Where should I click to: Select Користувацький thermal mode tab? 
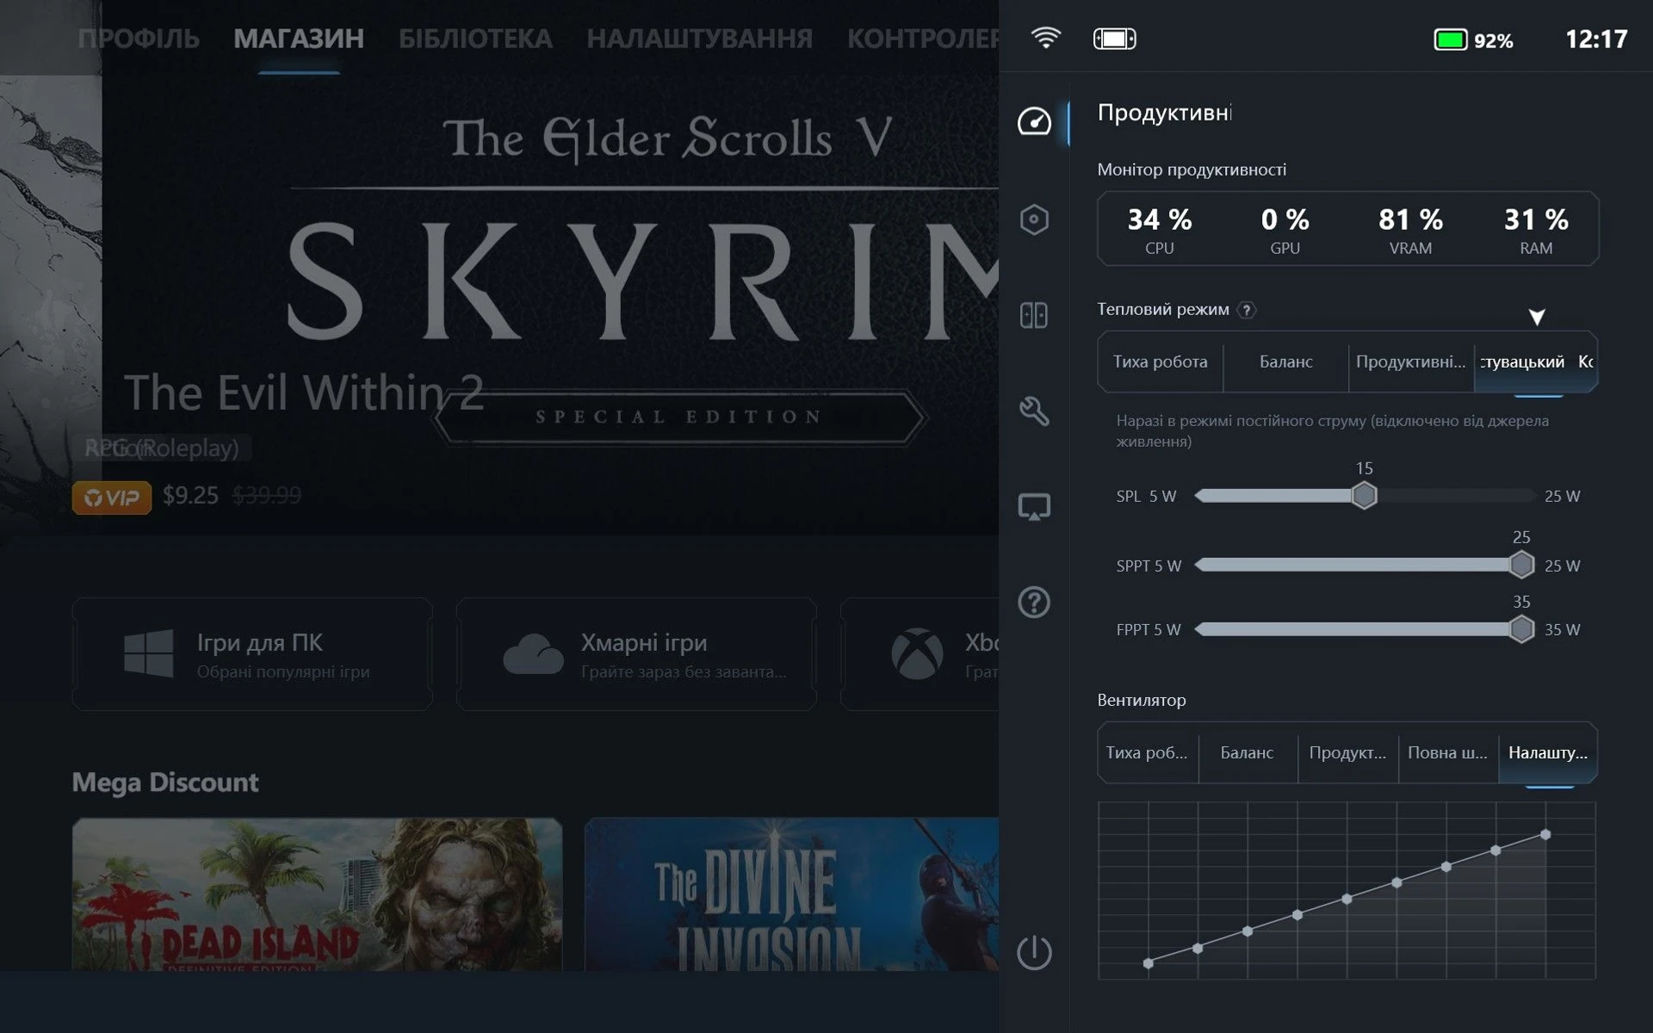[1536, 362]
